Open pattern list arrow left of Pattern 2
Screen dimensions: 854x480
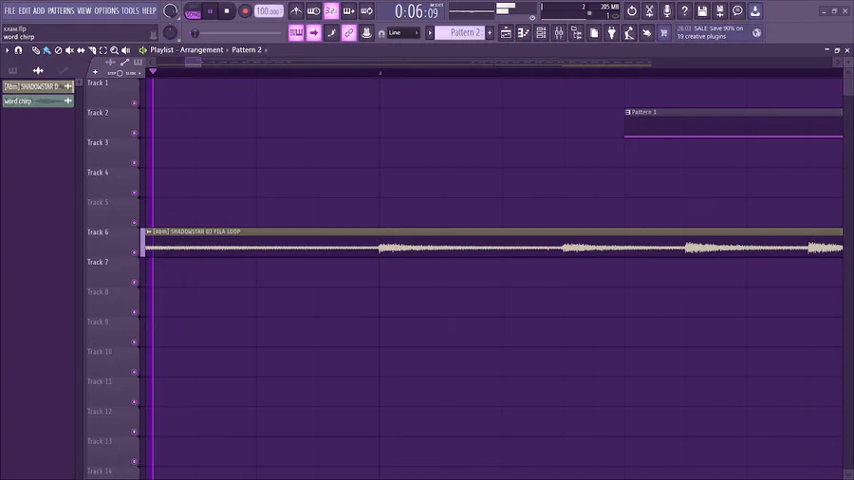click(430, 32)
